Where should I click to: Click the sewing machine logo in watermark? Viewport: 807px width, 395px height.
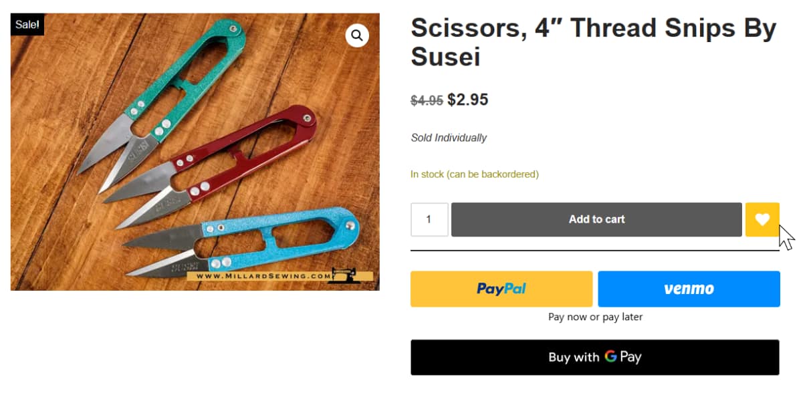(x=345, y=275)
